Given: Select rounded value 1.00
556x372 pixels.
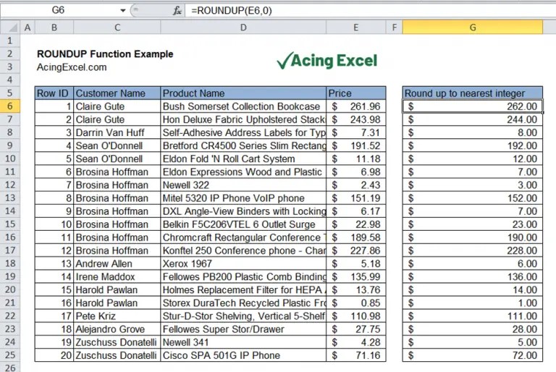Looking at the screenshot, I should pyautogui.click(x=472, y=303).
